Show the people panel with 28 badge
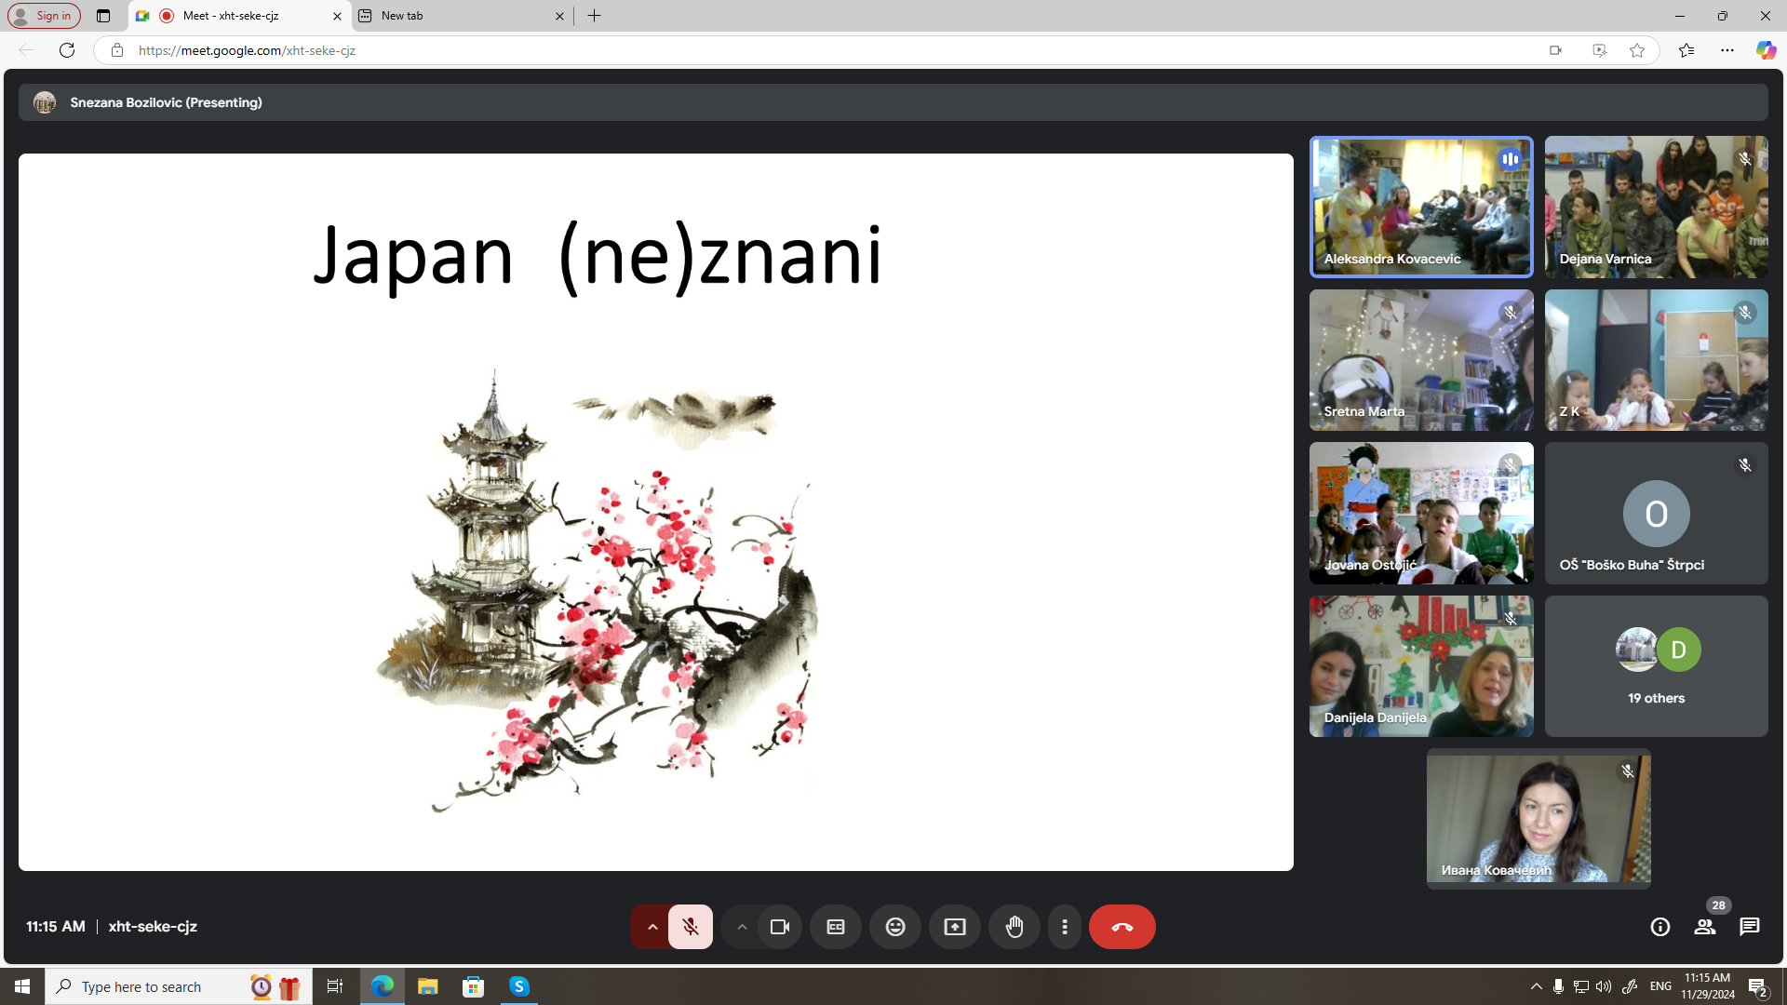The width and height of the screenshot is (1787, 1005). [1705, 927]
